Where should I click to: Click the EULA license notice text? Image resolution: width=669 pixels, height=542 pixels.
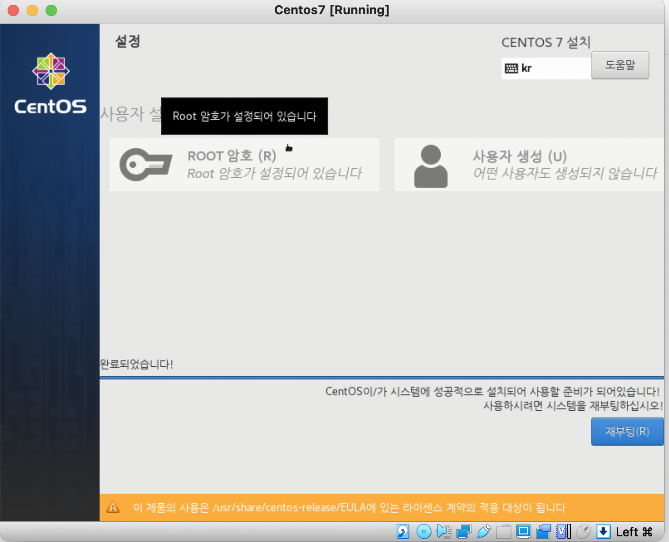pos(349,508)
